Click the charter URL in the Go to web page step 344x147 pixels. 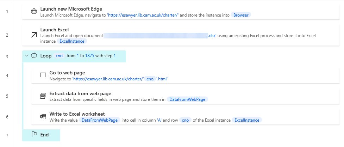click(x=108, y=79)
